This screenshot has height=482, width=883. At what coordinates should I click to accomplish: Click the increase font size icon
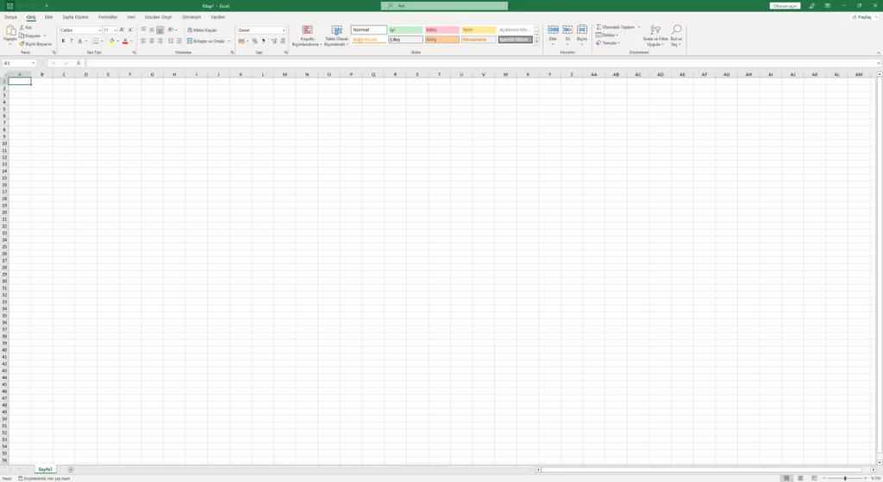click(122, 30)
